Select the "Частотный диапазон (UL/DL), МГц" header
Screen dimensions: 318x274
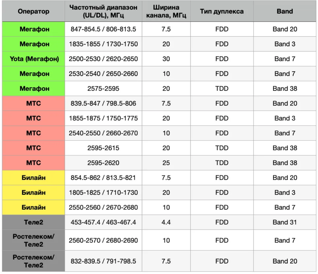click(x=103, y=11)
